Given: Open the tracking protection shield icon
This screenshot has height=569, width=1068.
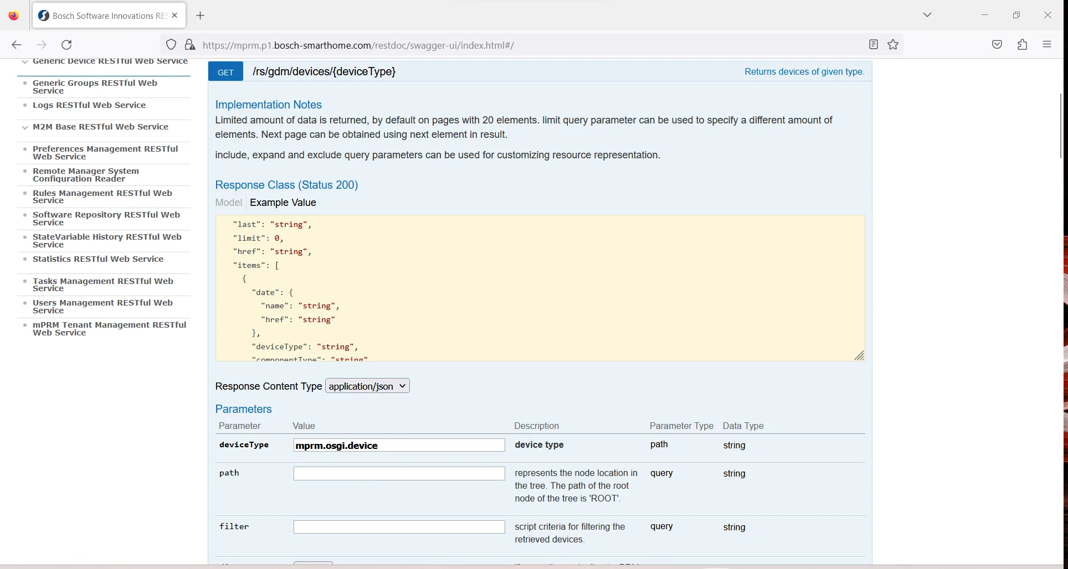Looking at the screenshot, I should click(x=171, y=45).
